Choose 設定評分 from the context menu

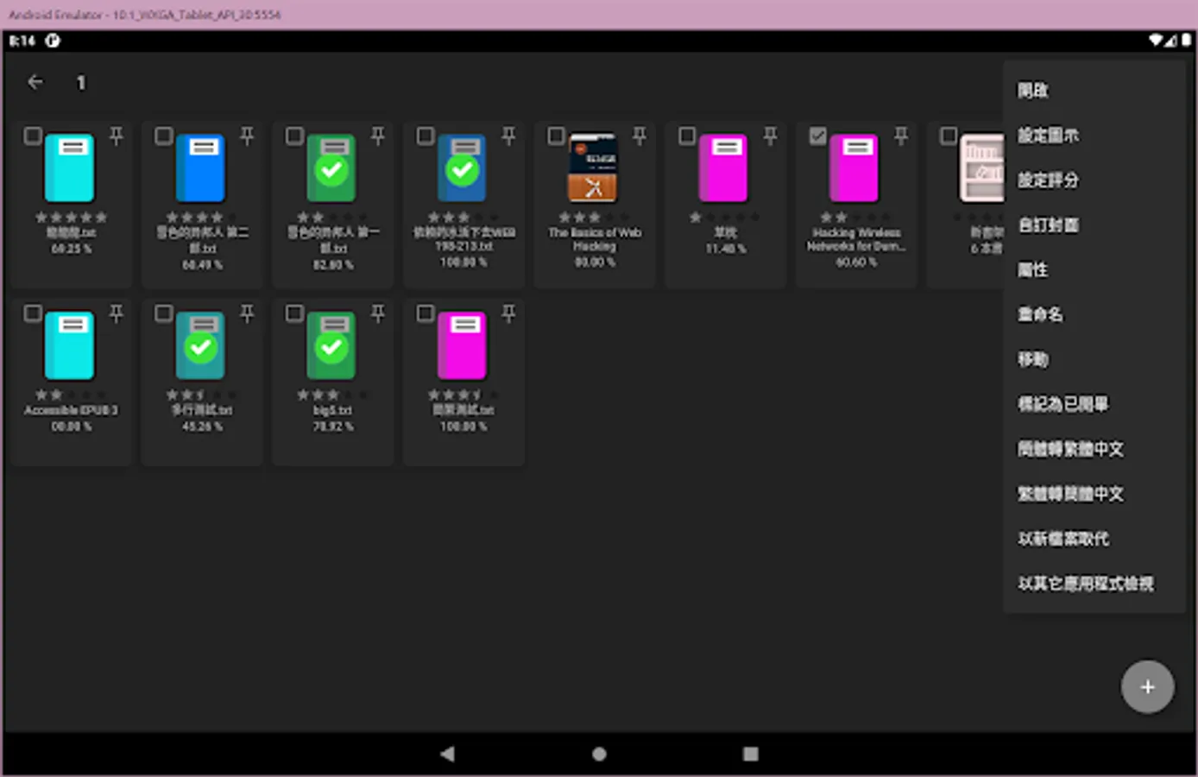click(x=1094, y=180)
